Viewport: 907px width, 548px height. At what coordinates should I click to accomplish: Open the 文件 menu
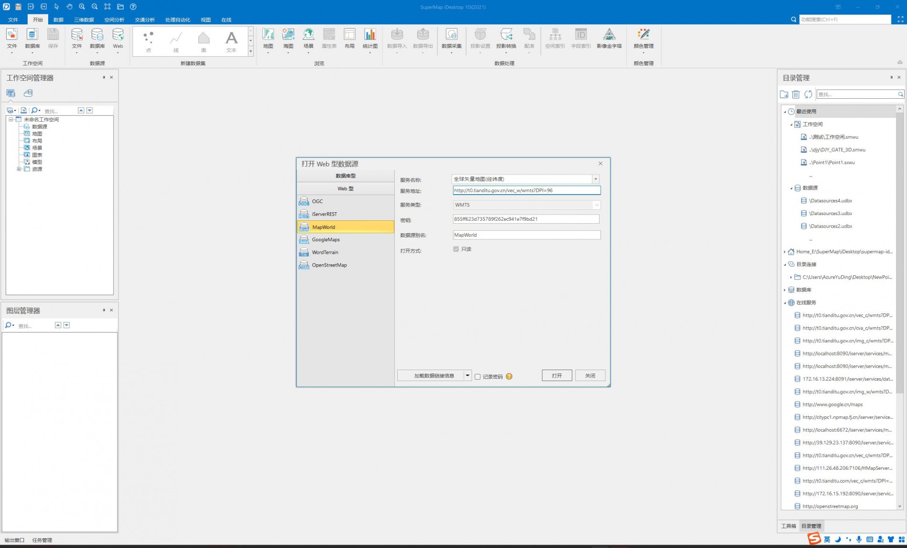(x=13, y=20)
